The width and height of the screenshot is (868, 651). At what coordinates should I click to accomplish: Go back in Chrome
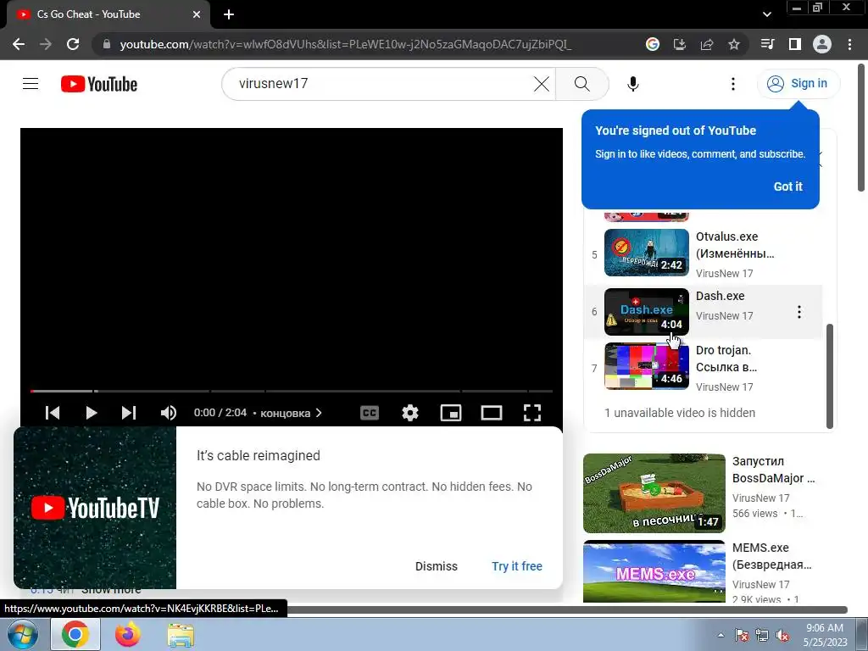(19, 44)
